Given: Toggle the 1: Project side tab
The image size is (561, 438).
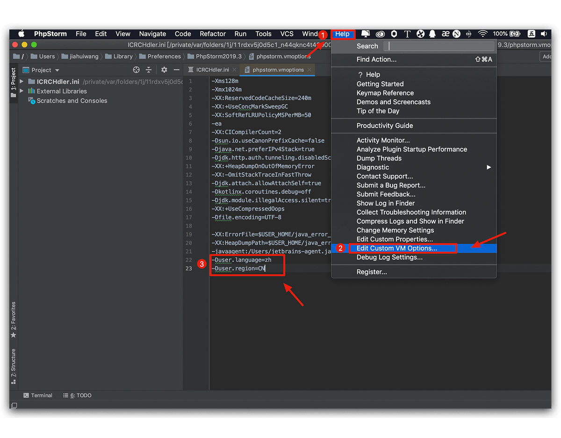Looking at the screenshot, I should [x=13, y=82].
